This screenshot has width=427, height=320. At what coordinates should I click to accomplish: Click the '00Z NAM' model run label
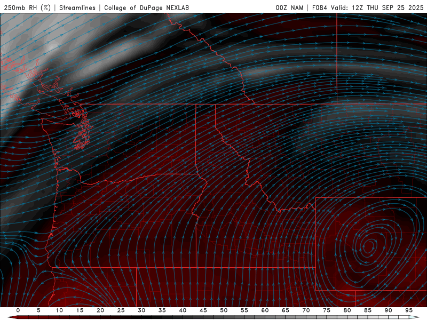click(x=289, y=7)
